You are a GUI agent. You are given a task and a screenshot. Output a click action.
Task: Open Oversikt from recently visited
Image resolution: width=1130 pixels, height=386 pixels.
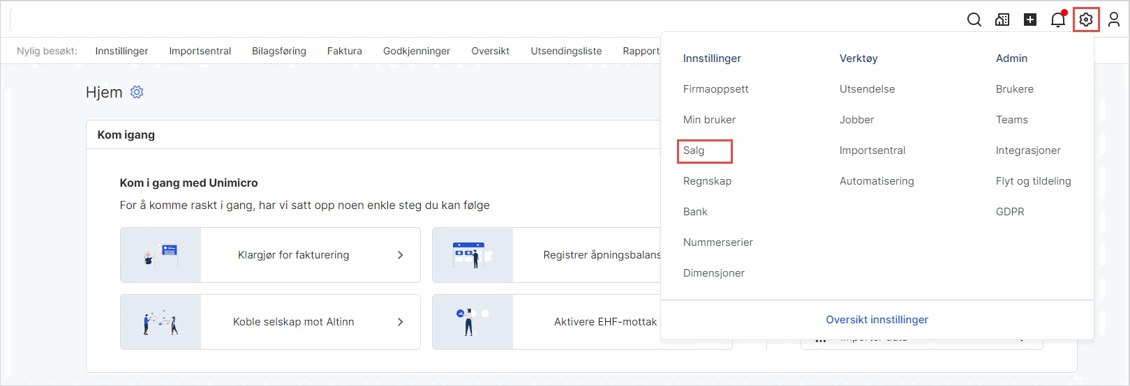click(490, 51)
